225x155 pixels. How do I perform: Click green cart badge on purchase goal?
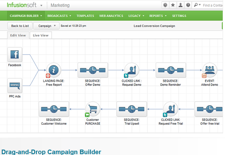tap(87, 115)
